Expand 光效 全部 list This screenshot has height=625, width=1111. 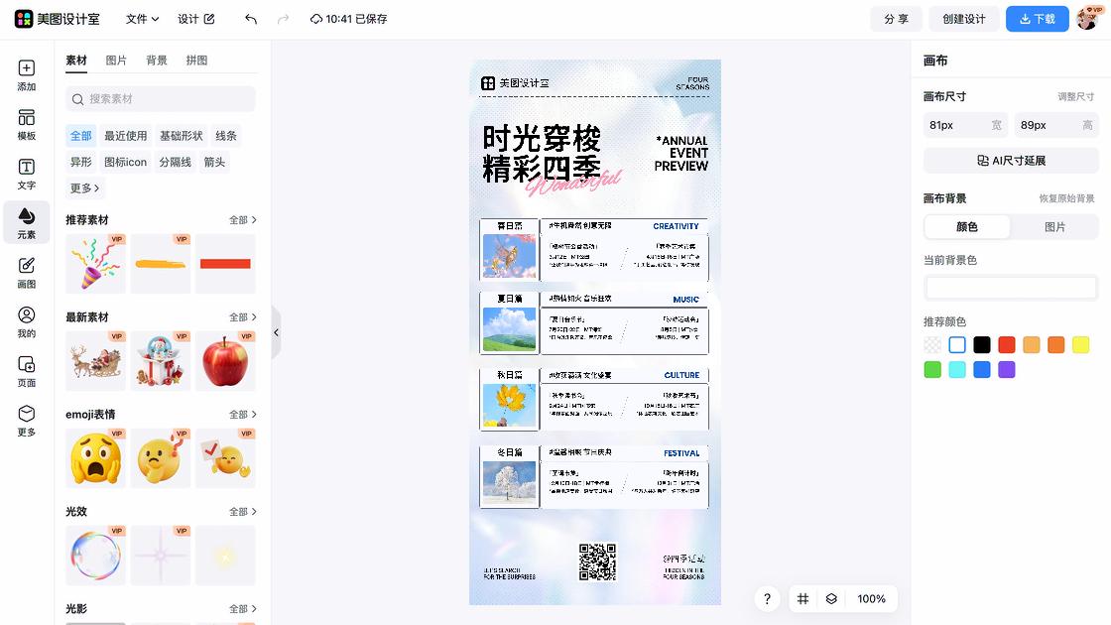[242, 512]
